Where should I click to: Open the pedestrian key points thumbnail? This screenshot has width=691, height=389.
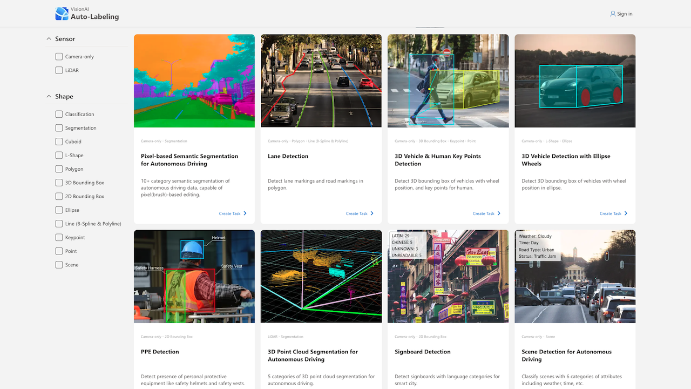point(448,81)
